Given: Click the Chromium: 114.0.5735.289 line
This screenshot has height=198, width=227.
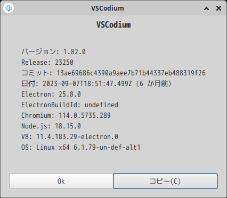Looking at the screenshot, I should 66,115.
